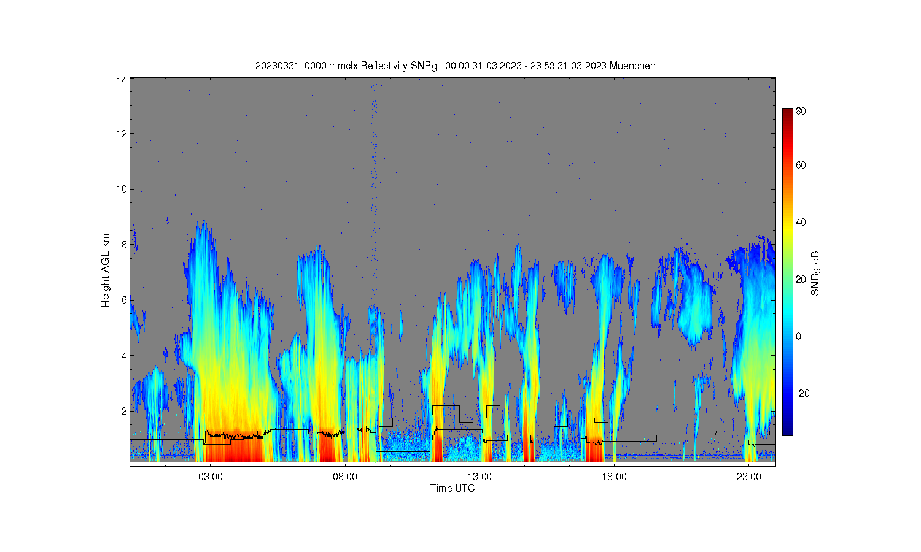Screen dimensions: 921x552
Task: Click the height tick label 12
Action: [x=122, y=134]
